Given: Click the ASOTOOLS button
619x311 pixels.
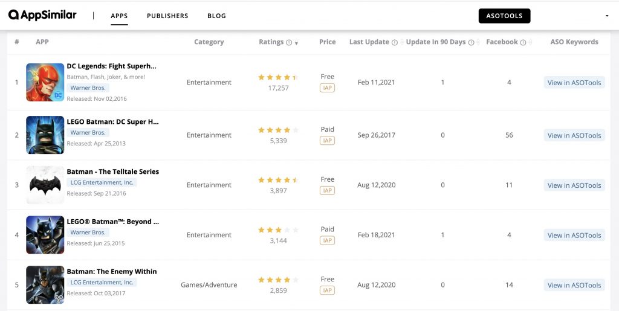Looking at the screenshot, I should [x=504, y=16].
